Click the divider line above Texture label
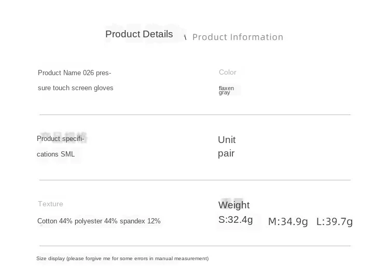The width and height of the screenshot is (389, 270). pyautogui.click(x=195, y=180)
